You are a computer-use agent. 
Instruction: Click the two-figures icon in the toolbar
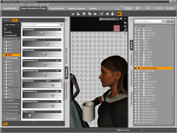[x=84, y=14]
